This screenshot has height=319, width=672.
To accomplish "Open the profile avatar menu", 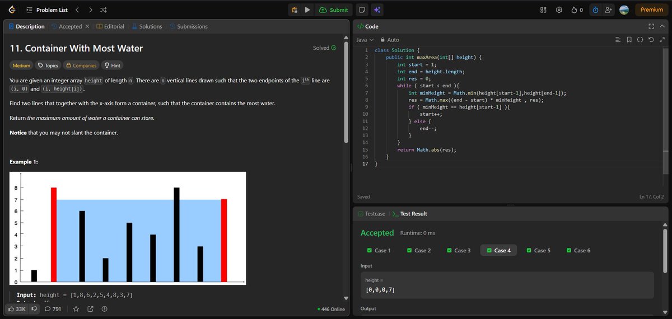I will coord(624,10).
